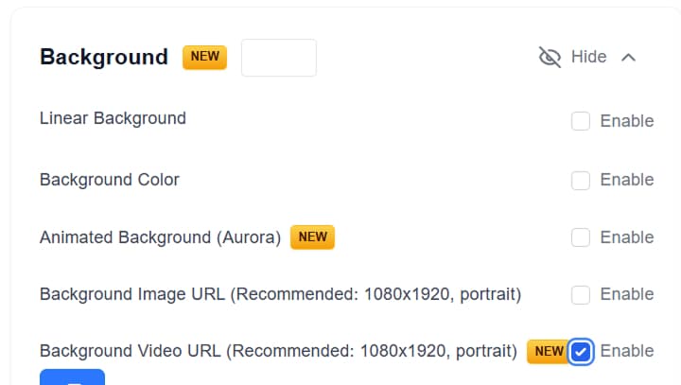Click the Background section heading

104,58
